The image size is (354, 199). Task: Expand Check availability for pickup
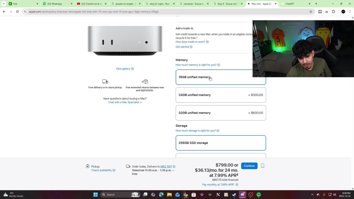[103, 170]
